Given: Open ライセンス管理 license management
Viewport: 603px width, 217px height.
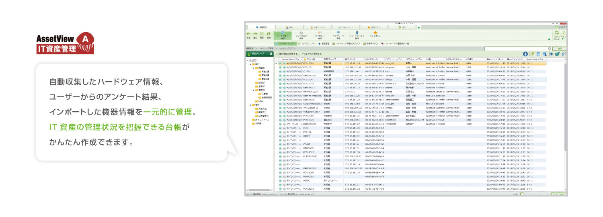Looking at the screenshot, I should coord(320,35).
